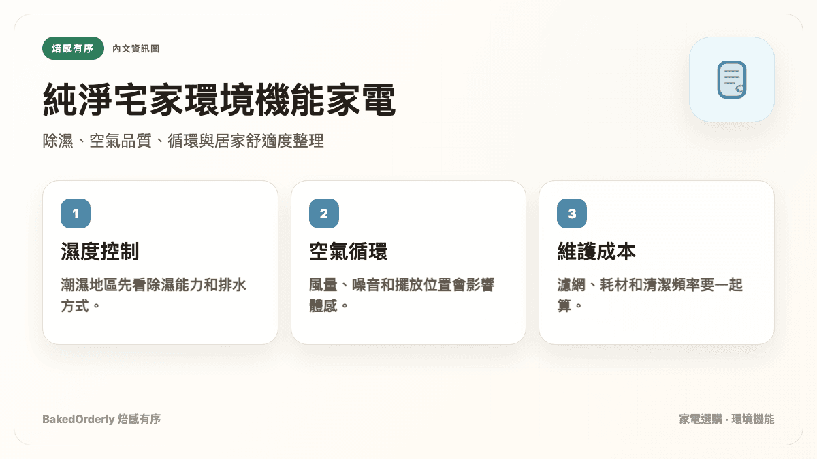Click the 濾網、耗材和清潔頻率 description text
The image size is (817, 459).
click(650, 294)
